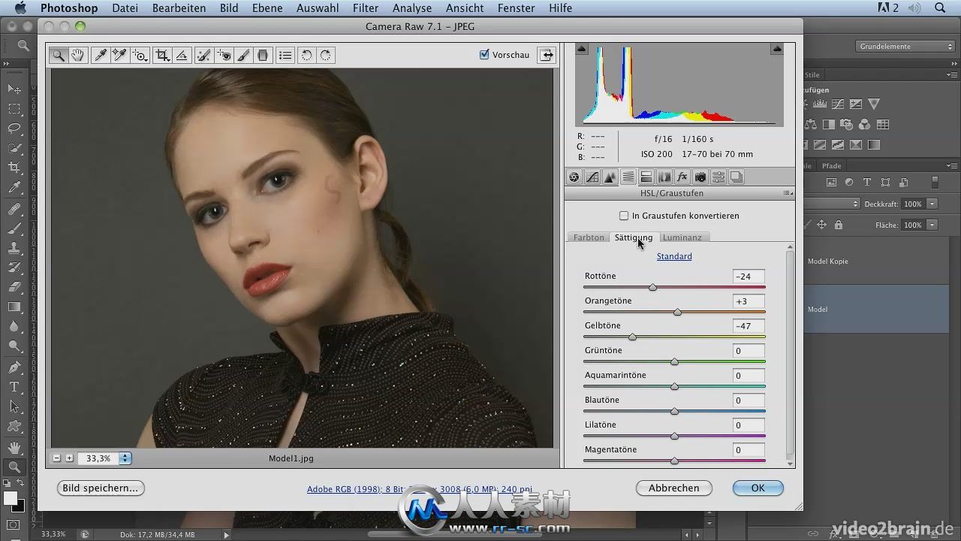The width and height of the screenshot is (961, 541).
Task: Select the Model Kopie layer in Photoshop
Action: click(x=875, y=261)
